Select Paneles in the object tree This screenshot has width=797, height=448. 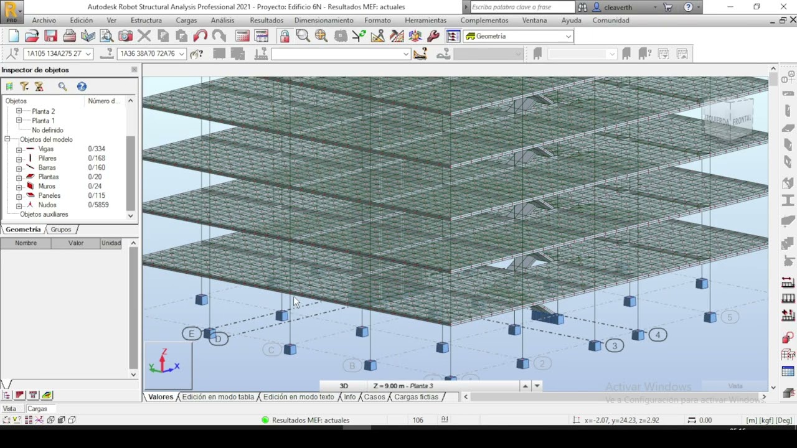pos(49,195)
